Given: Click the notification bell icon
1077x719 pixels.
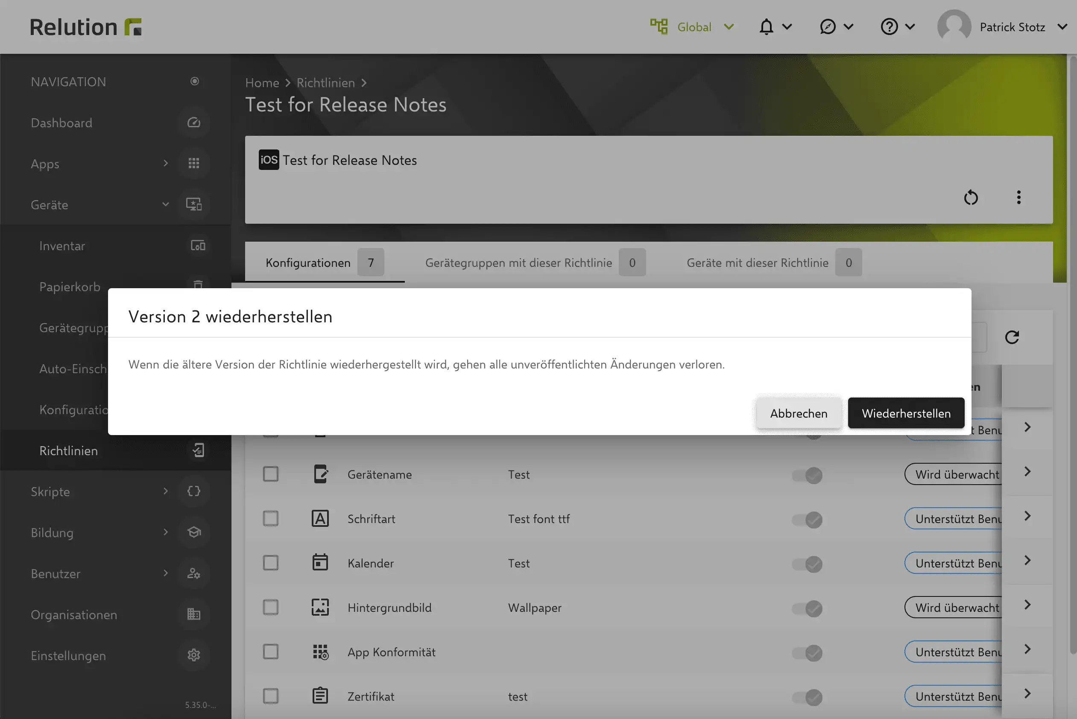Looking at the screenshot, I should (766, 26).
